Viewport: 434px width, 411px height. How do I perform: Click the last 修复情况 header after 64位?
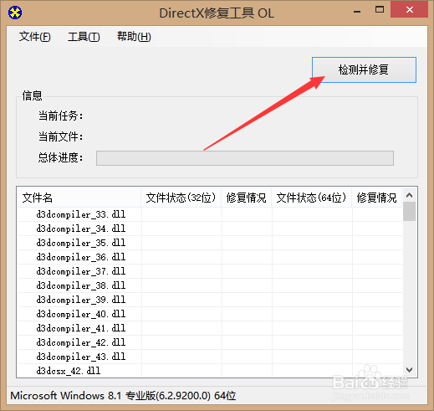coord(377,198)
